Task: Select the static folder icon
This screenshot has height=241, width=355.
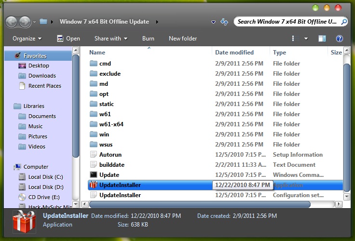Action: 93,104
